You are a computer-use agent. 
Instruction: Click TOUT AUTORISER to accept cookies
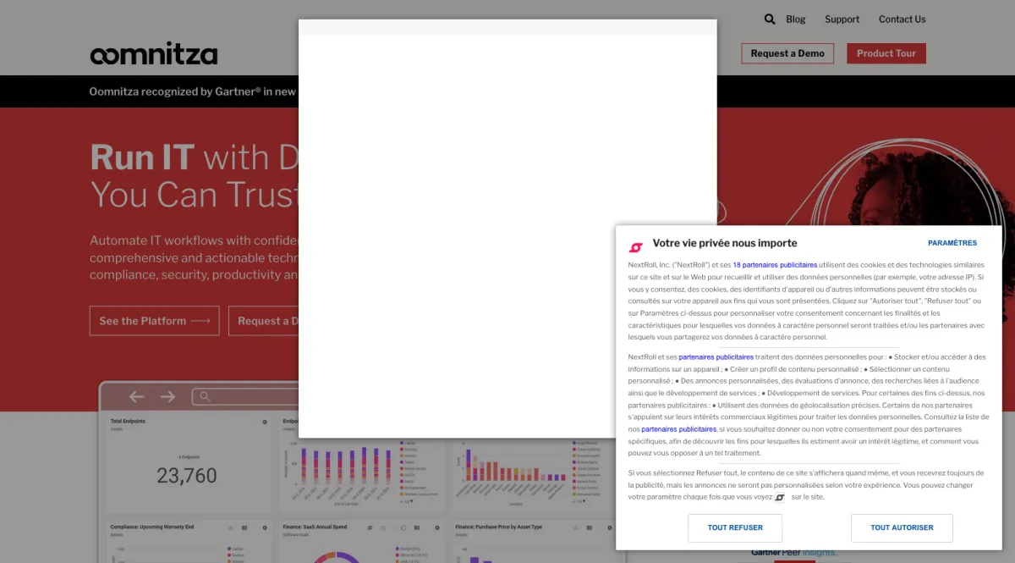[x=902, y=527]
